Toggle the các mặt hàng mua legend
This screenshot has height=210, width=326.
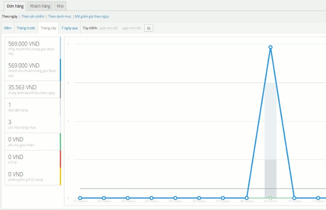pyautogui.click(x=32, y=124)
